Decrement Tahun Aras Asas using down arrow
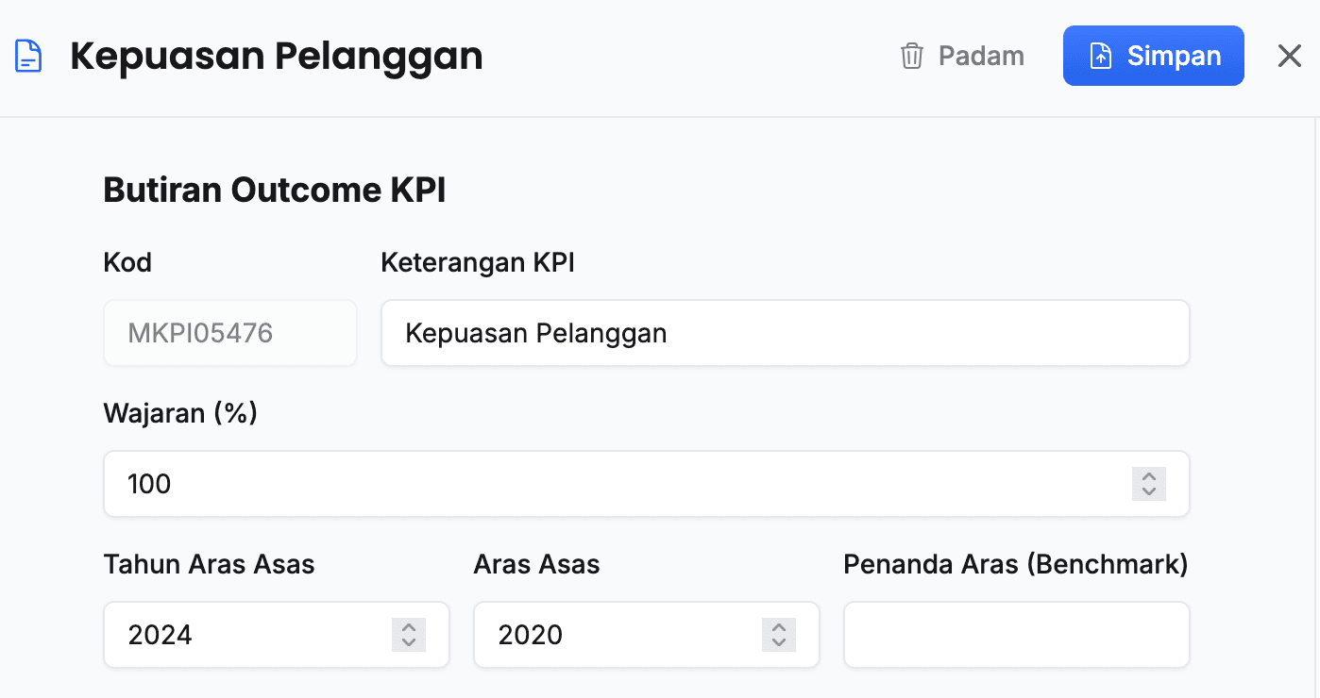Viewport: 1320px width, 698px height. tap(409, 642)
